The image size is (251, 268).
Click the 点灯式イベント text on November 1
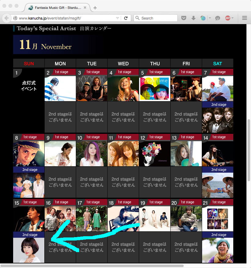[x=29, y=86]
